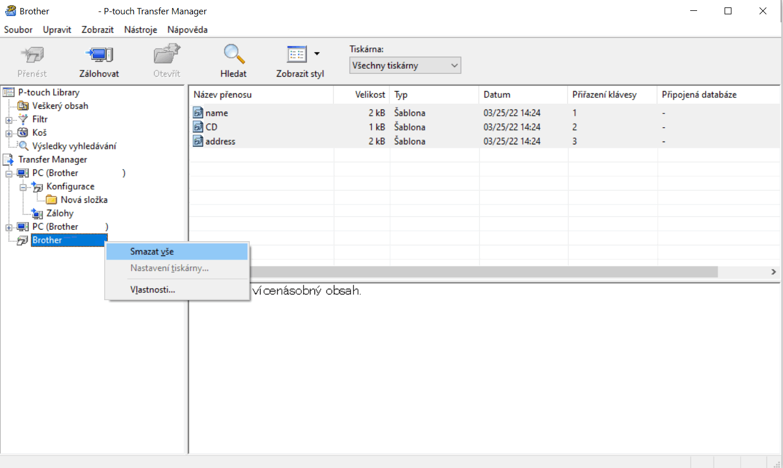
Task: Select the Zálohy backups node
Action: [60, 214]
